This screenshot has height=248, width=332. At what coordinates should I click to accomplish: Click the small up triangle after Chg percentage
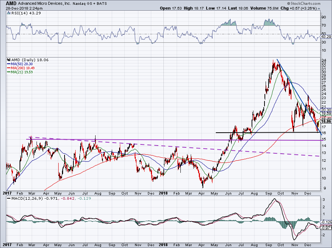pos(319,8)
